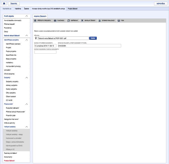Image resolution: width=169 pixels, height=164 pixels.
Task: Open Subjekty projektu
Action: point(12,82)
